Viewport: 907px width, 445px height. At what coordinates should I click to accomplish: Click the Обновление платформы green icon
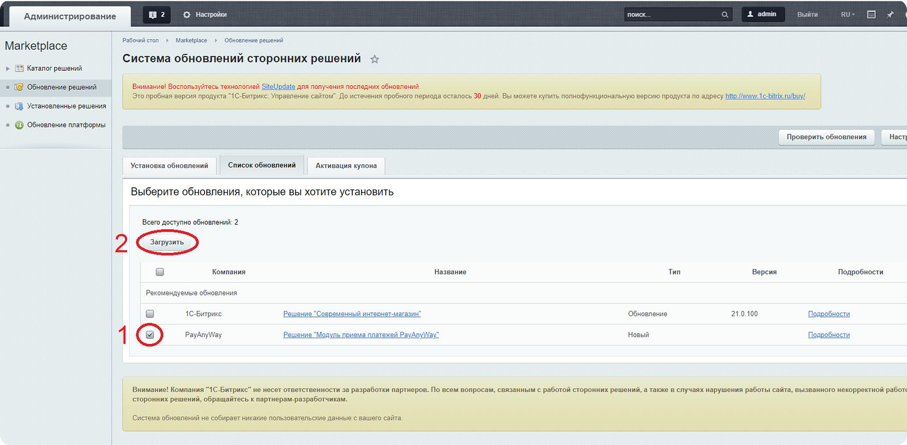tap(19, 125)
